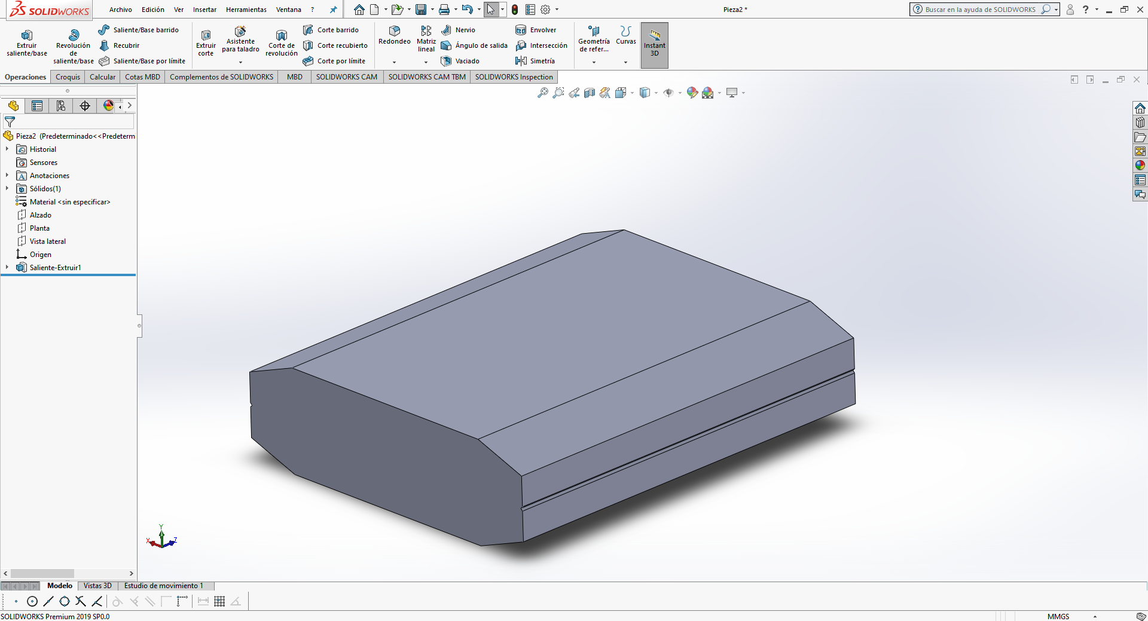Select Revolución de saliente/base tool
This screenshot has width=1148, height=621.
pyautogui.click(x=74, y=47)
